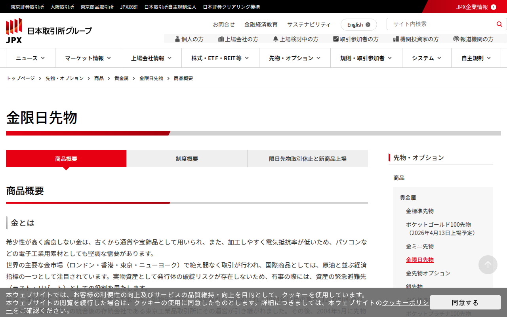Viewport: 507px width, 317px height.
Task: Go to お問合せ page
Action: point(224,24)
